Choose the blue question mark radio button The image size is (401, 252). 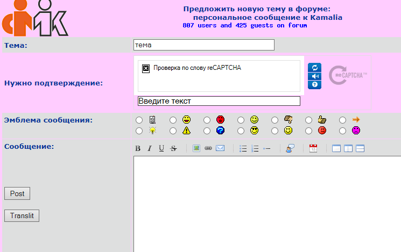[207, 131]
